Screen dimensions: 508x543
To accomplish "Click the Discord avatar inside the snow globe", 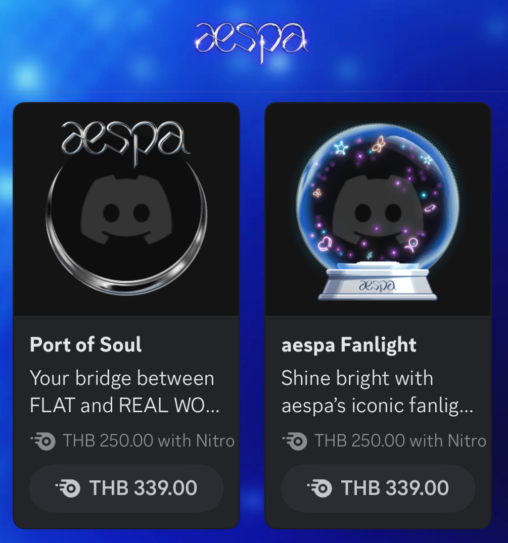I will (x=378, y=210).
